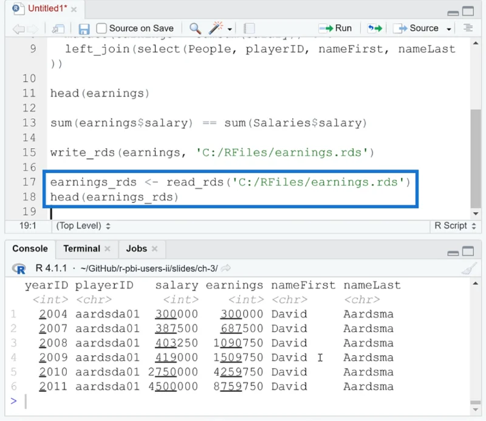Change R Script file type
This screenshot has width=486, height=421.
point(455,226)
